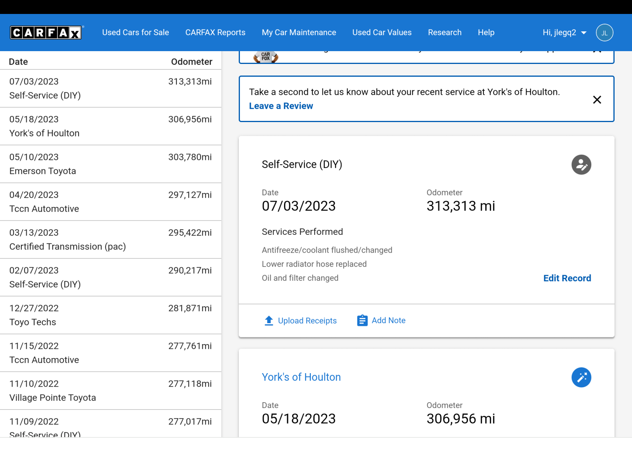Expand the Hi, jlegq2 account dropdown
This screenshot has height=465, width=632.
pos(564,33)
